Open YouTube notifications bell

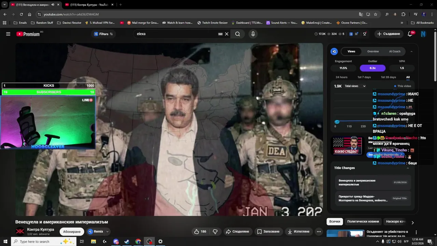coord(411,34)
